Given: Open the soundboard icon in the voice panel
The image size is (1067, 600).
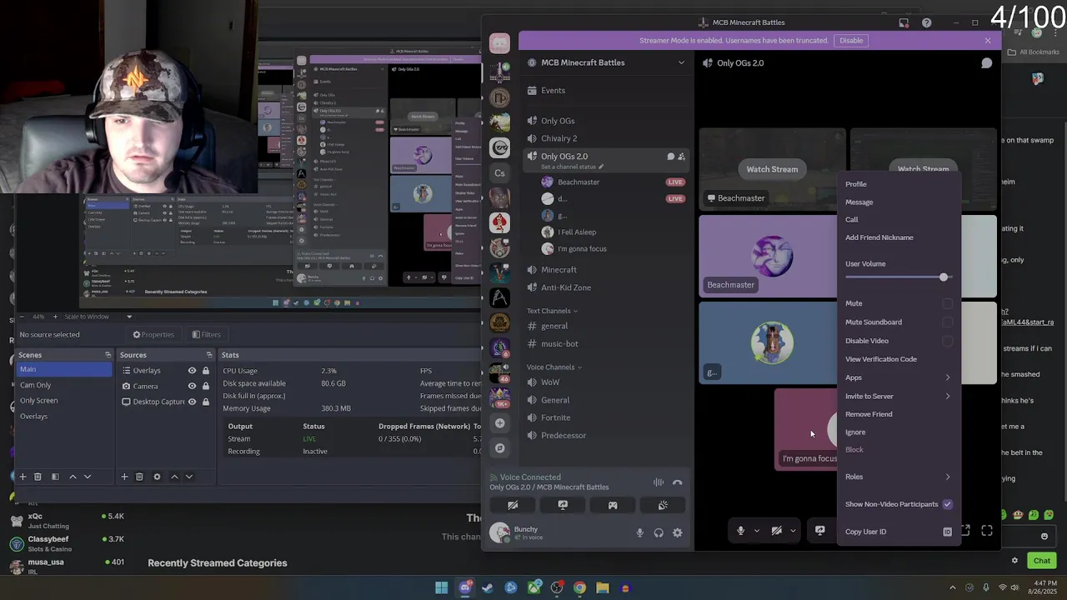Looking at the screenshot, I should click(663, 505).
